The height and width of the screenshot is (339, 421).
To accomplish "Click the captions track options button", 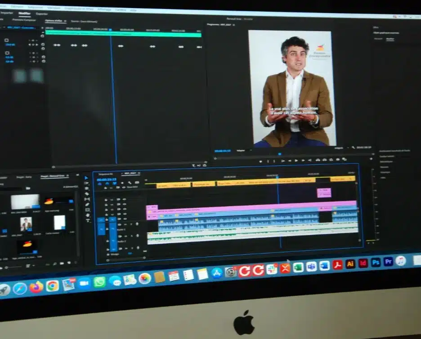I will [x=137, y=182].
